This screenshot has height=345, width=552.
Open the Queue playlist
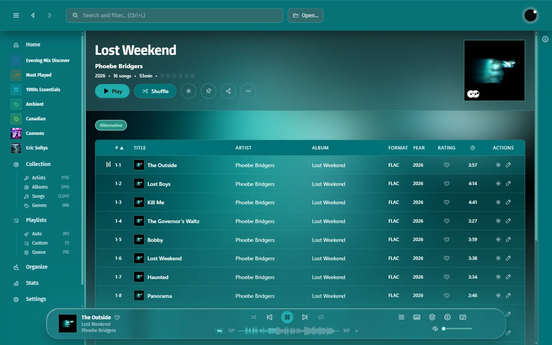tap(39, 252)
